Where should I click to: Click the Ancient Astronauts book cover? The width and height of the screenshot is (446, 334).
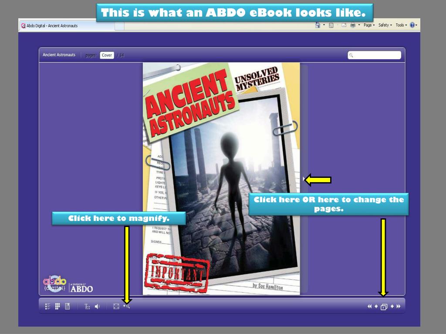tap(221, 179)
